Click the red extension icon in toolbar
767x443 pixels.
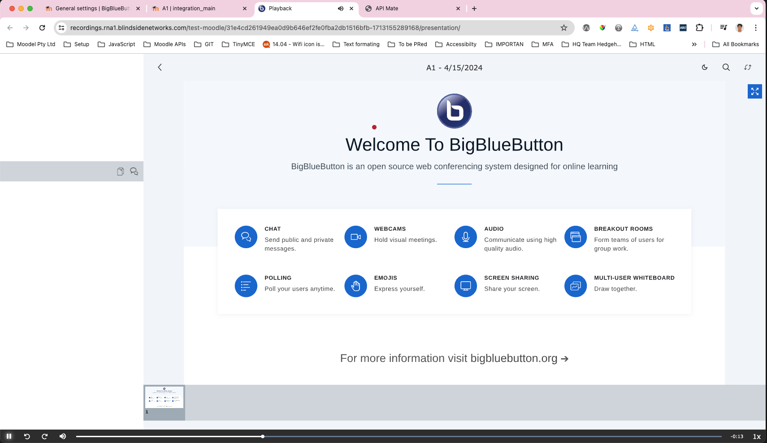602,28
